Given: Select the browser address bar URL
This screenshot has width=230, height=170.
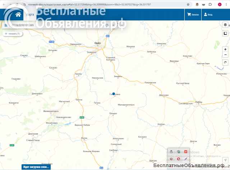Looking at the screenshot, I should coord(89,5).
